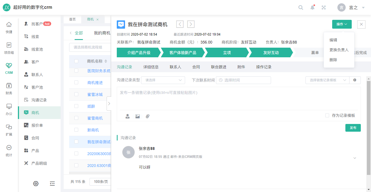The width and height of the screenshot is (371, 192).
Task: Expand the record options chevron for 张余吉88
Action: click(x=355, y=158)
